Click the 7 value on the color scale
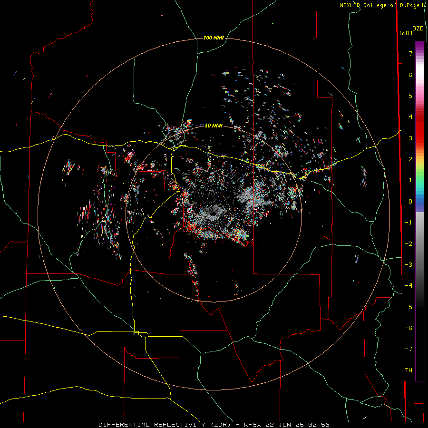This screenshot has width=428, height=428. pyautogui.click(x=410, y=53)
